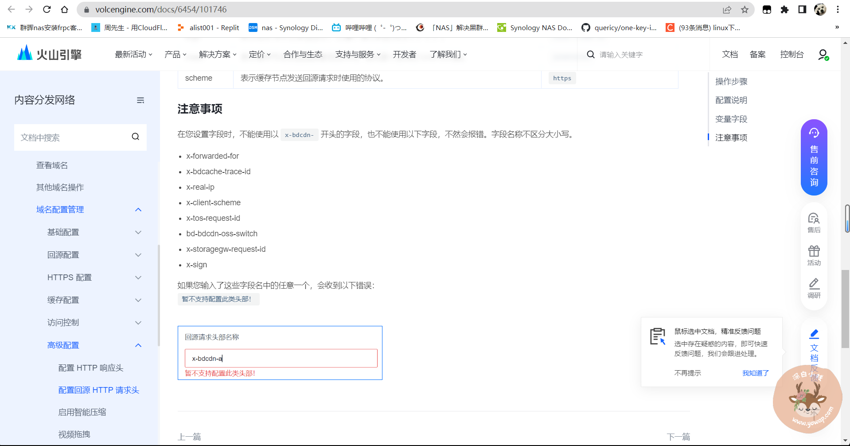Click the browser back arrow
This screenshot has height=446, width=850.
(12, 9)
